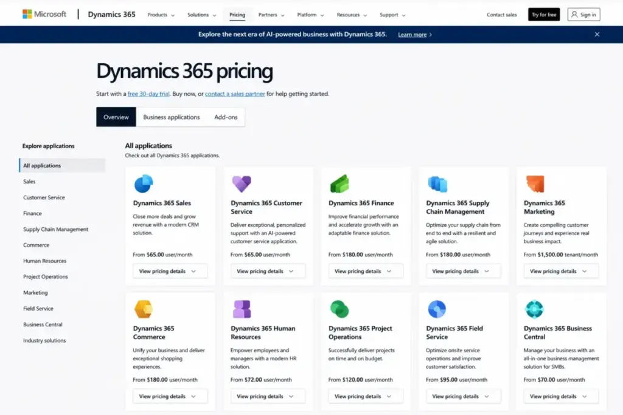
Task: Select Marketing in sidebar list
Action: [35, 292]
